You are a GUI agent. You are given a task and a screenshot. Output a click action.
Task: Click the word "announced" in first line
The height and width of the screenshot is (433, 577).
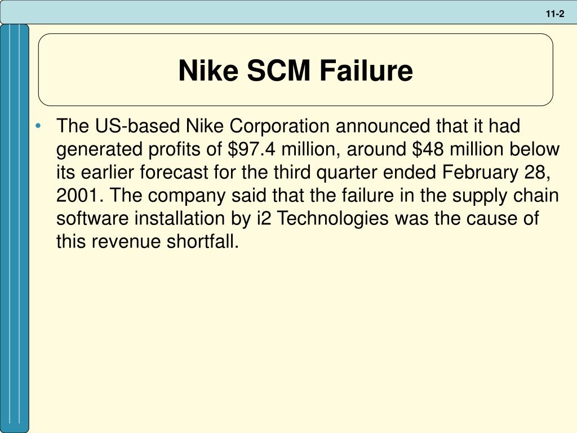(383, 126)
